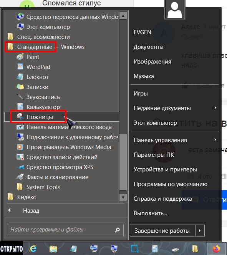This screenshot has width=227, height=255.
Task: Open Факсы и сканирование icon
Action: [x=20, y=177]
